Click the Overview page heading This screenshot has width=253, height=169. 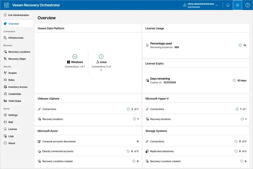(47, 18)
